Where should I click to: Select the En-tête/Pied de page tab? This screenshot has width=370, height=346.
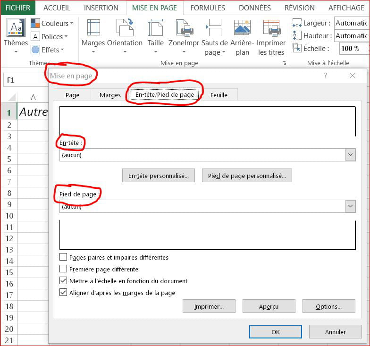pos(164,94)
